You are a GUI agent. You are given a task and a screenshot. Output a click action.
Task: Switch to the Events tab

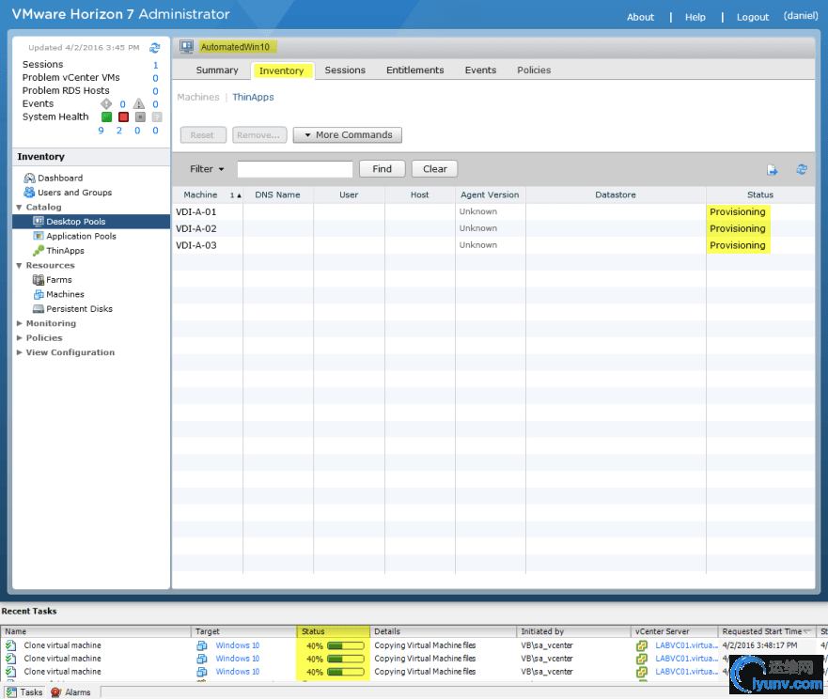[480, 70]
